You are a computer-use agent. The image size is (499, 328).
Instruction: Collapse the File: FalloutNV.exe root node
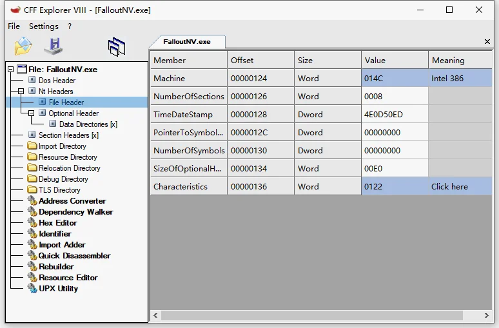coord(10,69)
